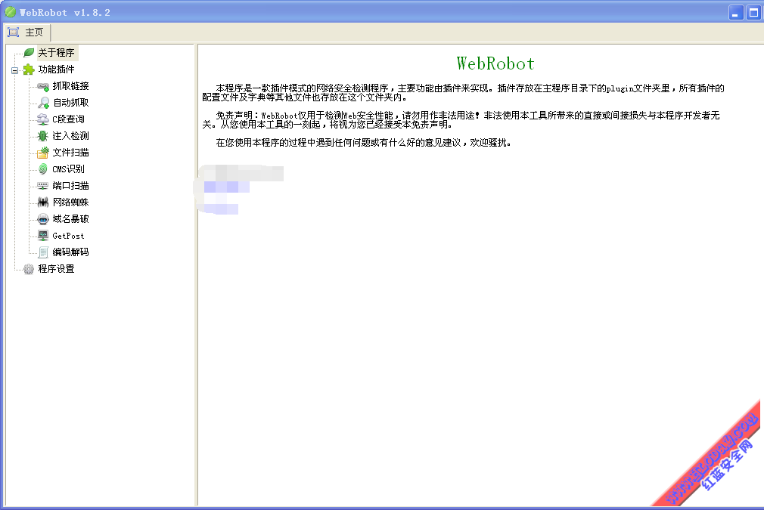Open the 网络蜘蛛 plugin
Screen dimensions: 764x510
point(70,202)
